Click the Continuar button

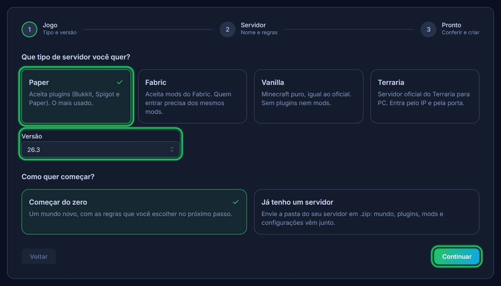[457, 256]
